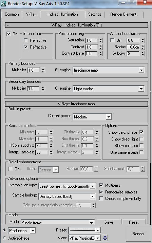Click the AO Subdivs spinner arrows
The height and width of the screenshot is (243, 152).
click(143, 54)
